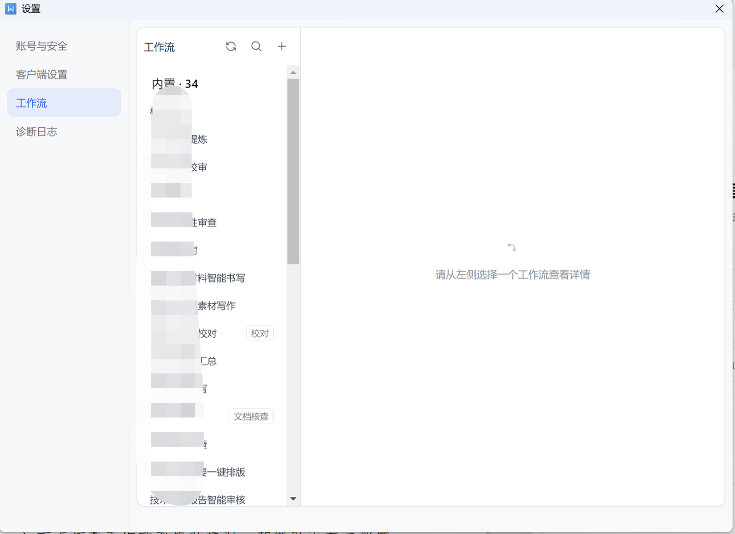
Task: Click the 校对 tag badge
Action: pos(260,334)
